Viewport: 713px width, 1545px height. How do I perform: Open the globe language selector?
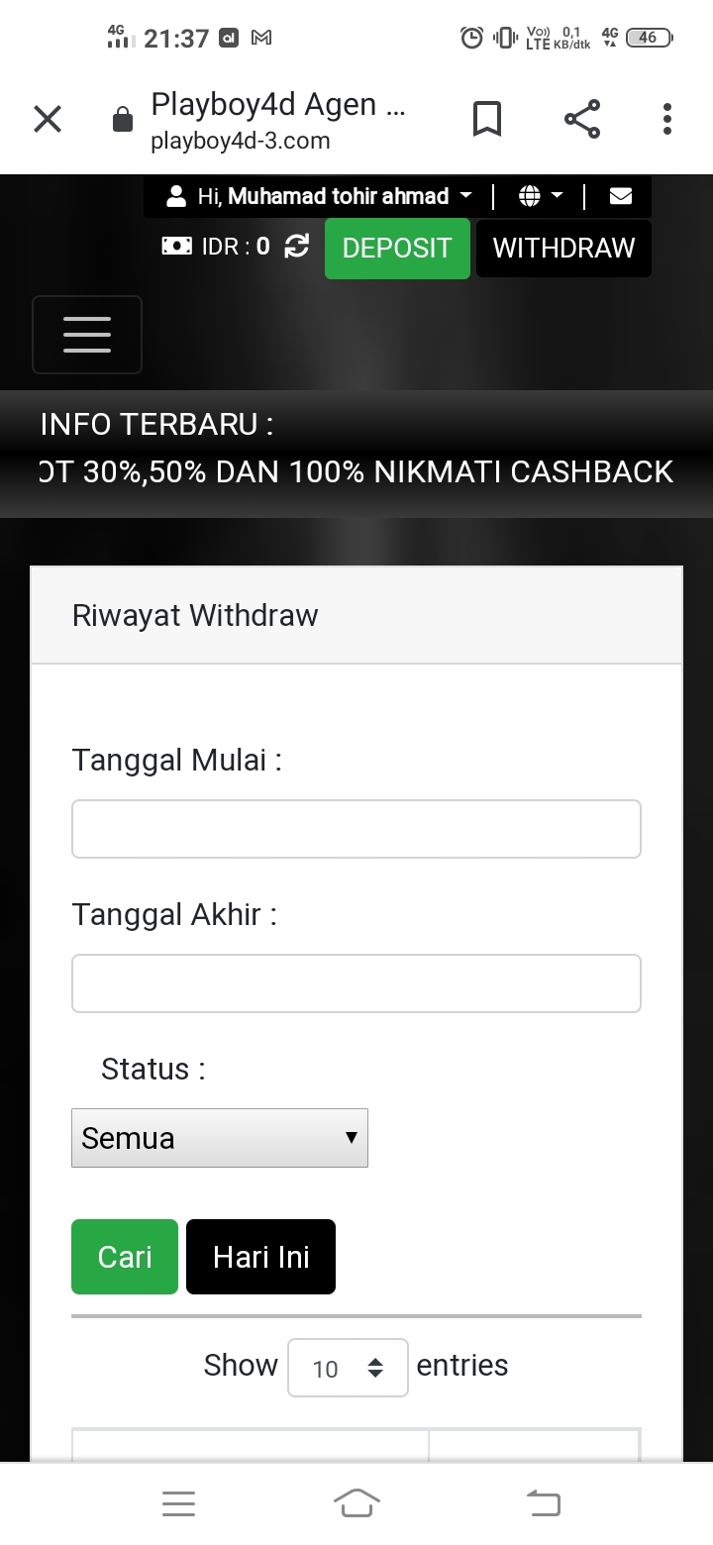[540, 196]
